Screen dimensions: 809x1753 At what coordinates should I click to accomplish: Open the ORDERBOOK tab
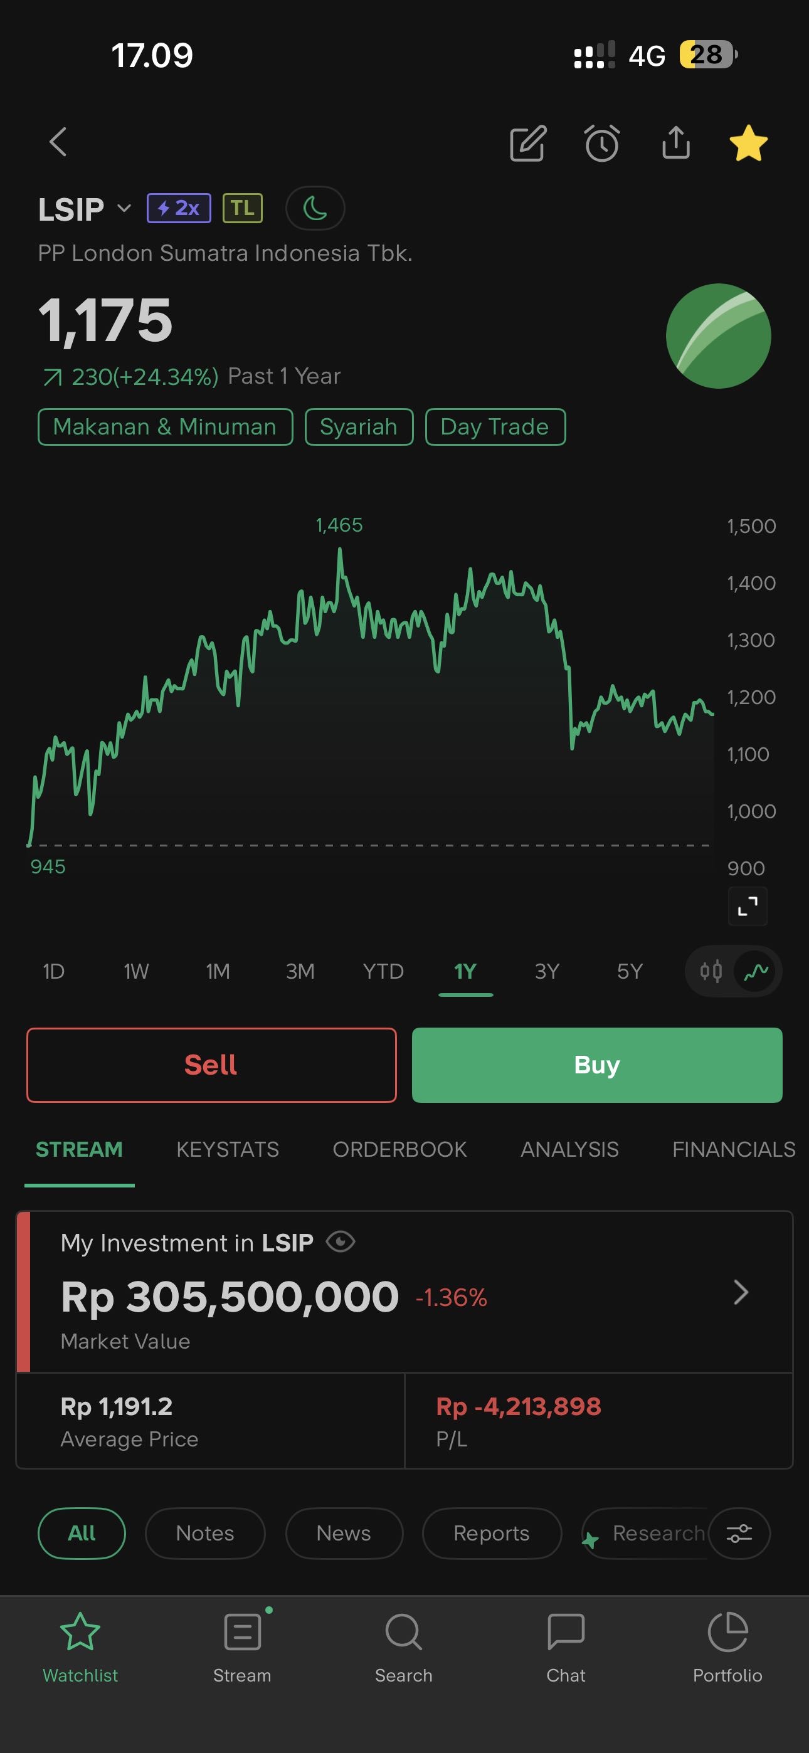(399, 1149)
